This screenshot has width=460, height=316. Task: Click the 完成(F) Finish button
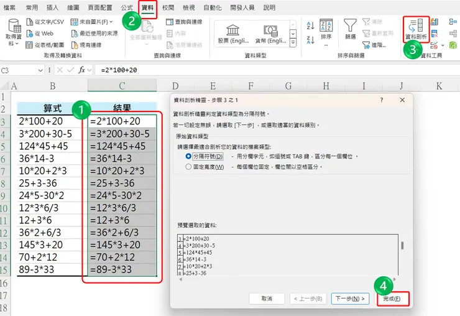(x=392, y=299)
